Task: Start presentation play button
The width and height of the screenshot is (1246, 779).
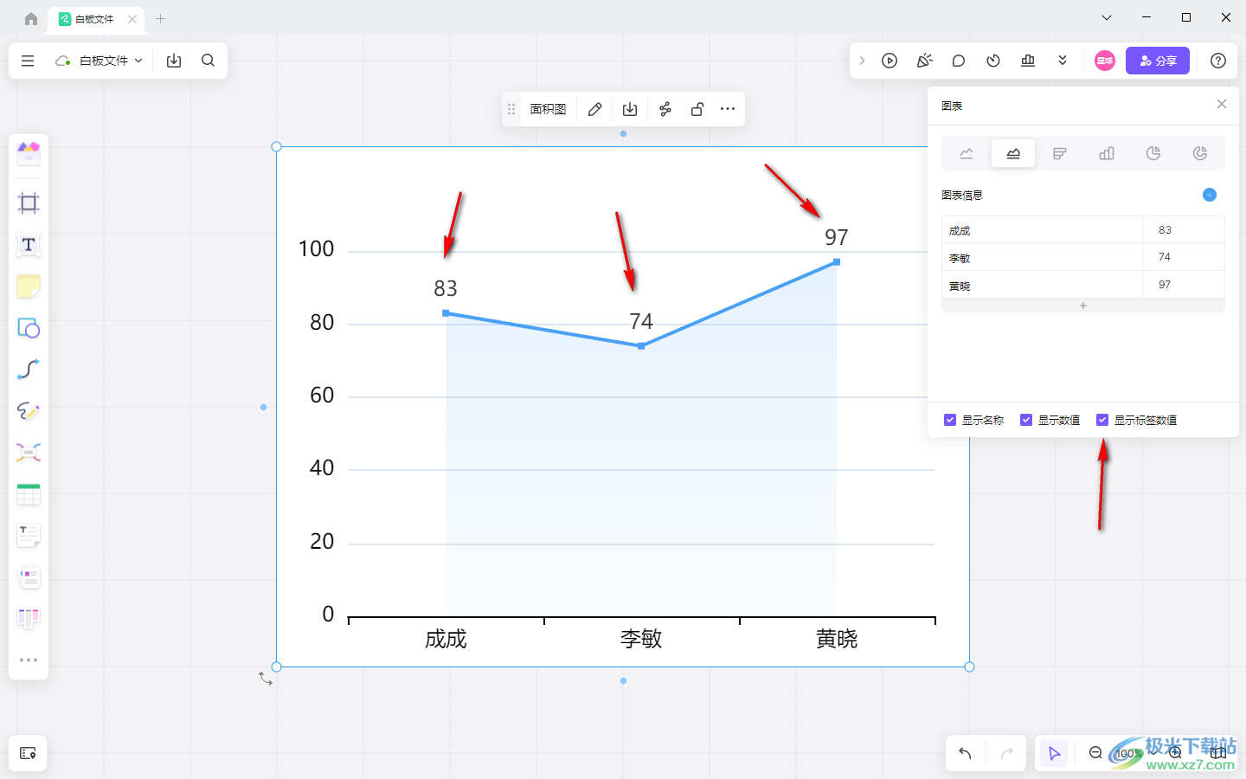Action: pos(890,61)
